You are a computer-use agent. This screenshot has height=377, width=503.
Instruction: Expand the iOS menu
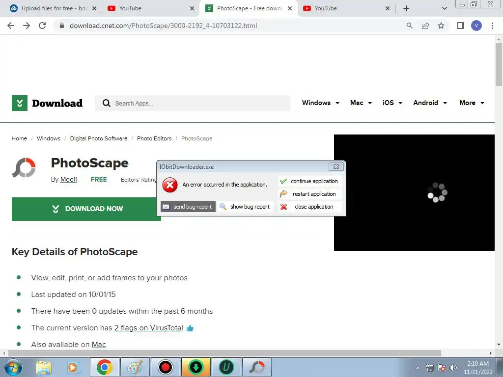[392, 103]
